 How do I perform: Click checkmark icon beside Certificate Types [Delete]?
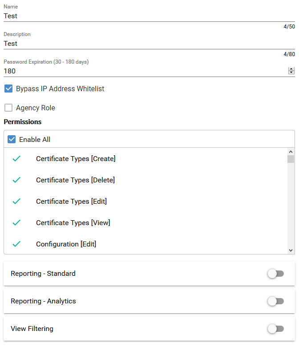16,180
